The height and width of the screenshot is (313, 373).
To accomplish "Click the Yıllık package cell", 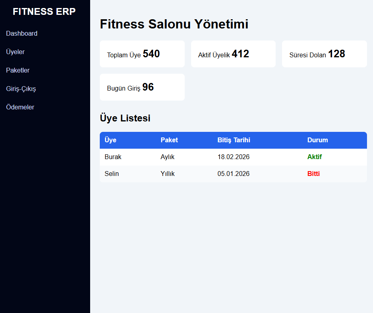I will point(167,174).
